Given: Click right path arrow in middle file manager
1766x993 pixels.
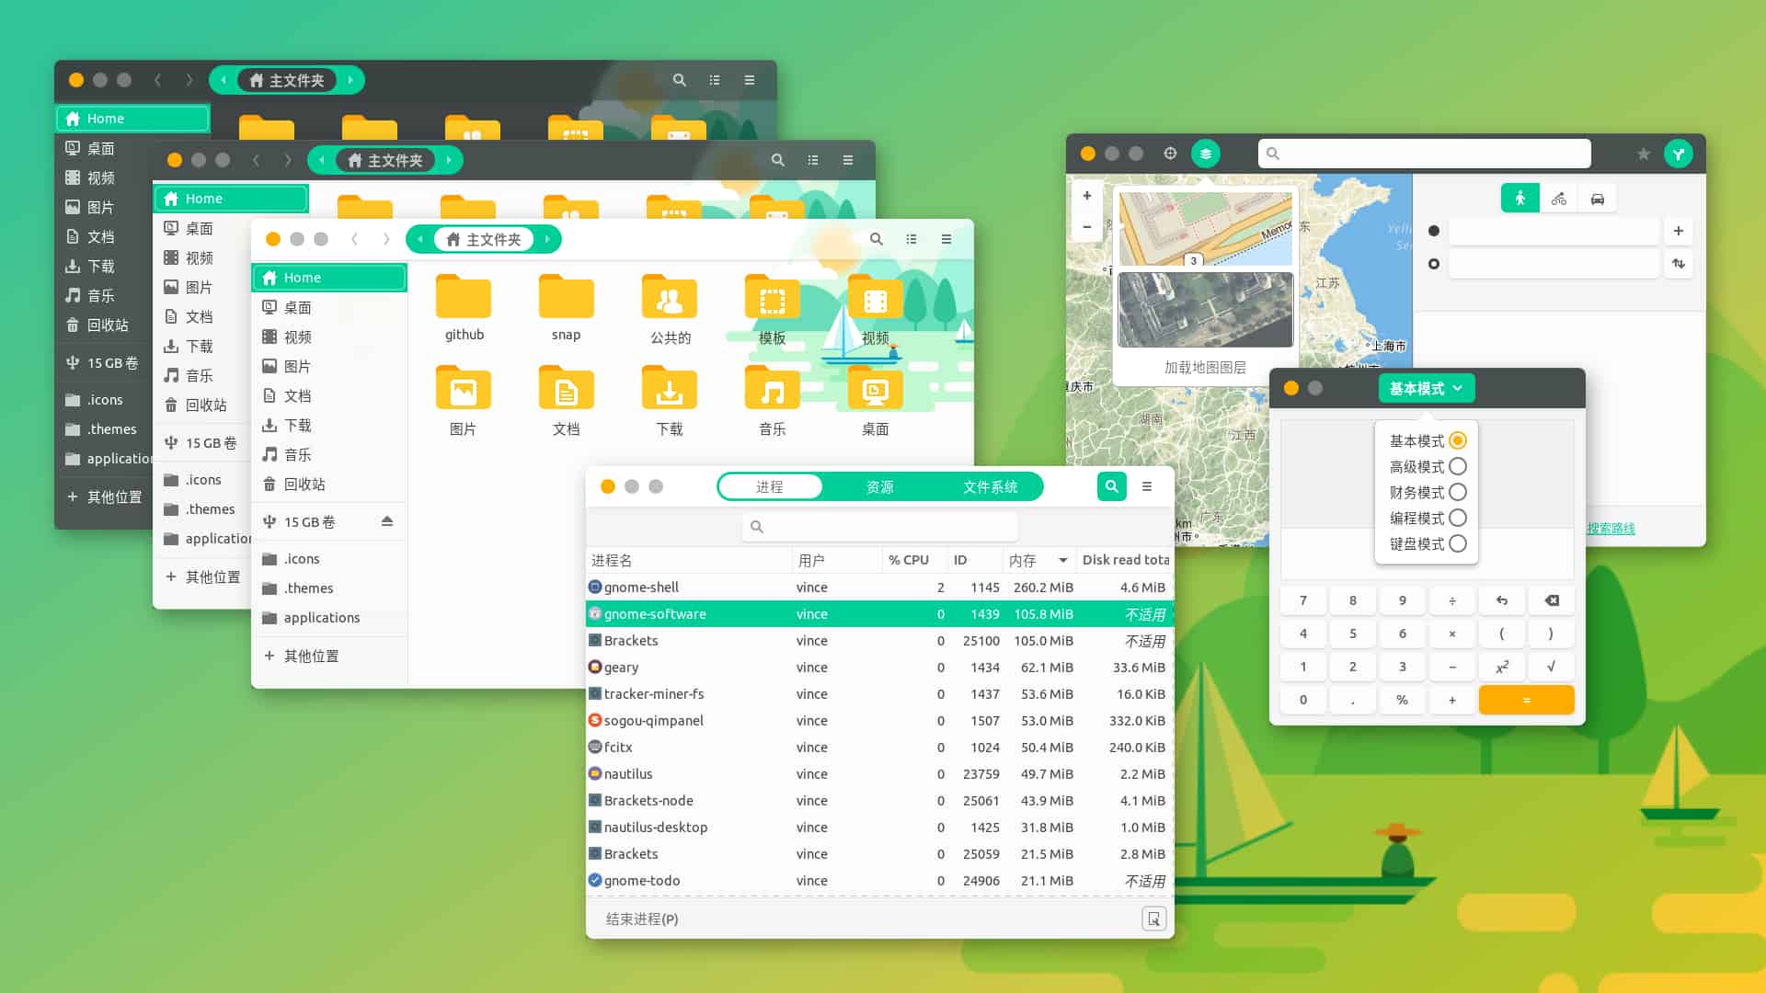Looking at the screenshot, I should click(449, 160).
